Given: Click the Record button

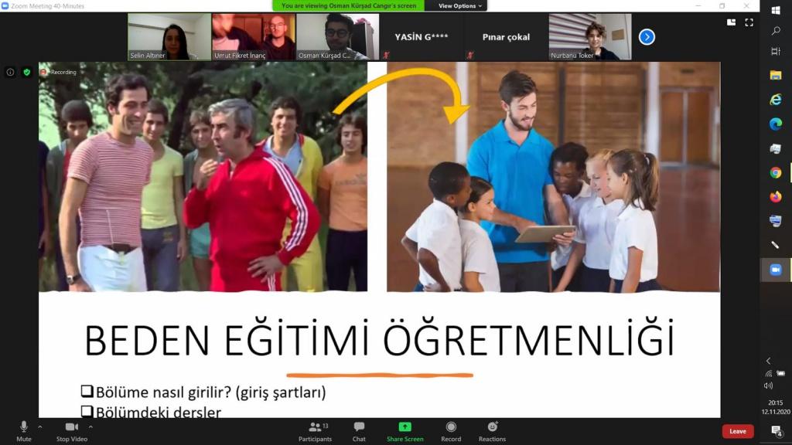Looking at the screenshot, I should pos(451,431).
